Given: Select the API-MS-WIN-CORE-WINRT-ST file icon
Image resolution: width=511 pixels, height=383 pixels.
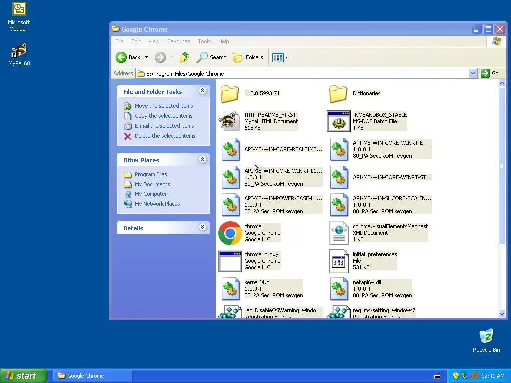Looking at the screenshot, I should pyautogui.click(x=339, y=177).
